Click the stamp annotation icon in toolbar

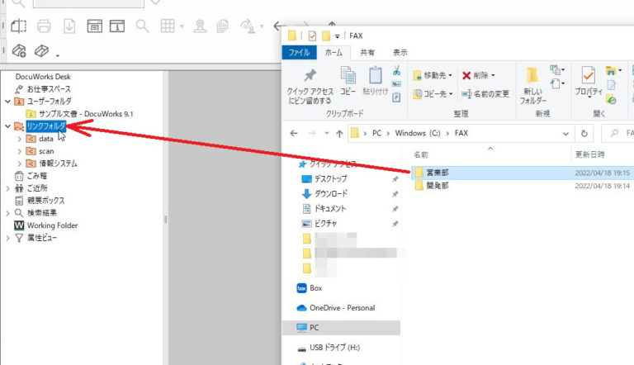[x=200, y=26]
